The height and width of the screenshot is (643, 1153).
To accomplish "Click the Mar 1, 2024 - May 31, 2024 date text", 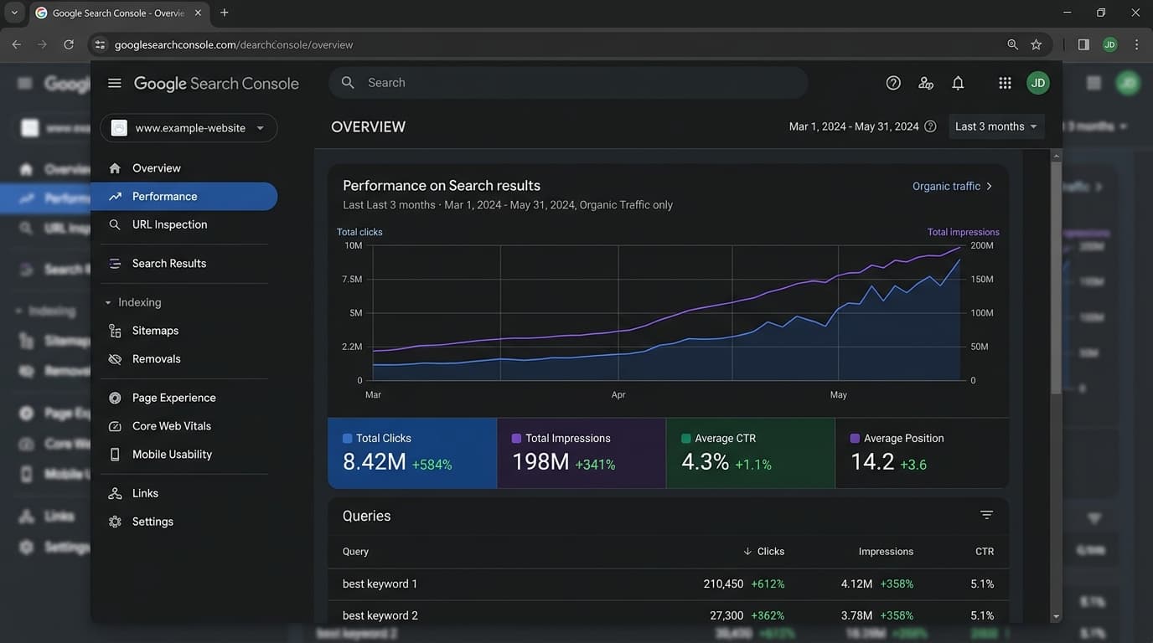I will pos(854,126).
